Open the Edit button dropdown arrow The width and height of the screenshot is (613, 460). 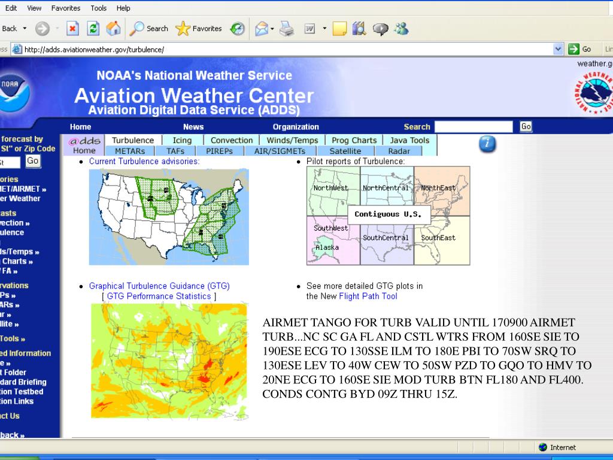324,29
